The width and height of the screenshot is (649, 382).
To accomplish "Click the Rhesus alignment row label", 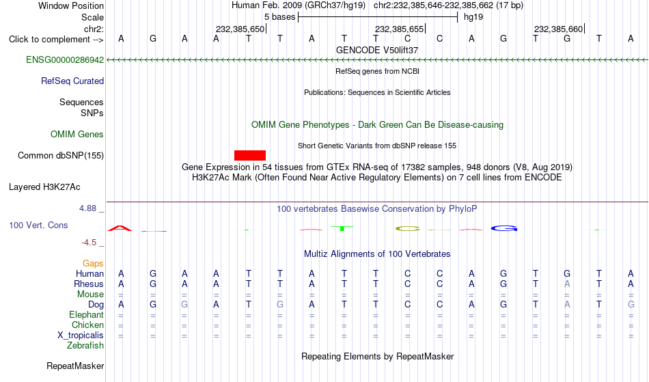I will (x=89, y=284).
